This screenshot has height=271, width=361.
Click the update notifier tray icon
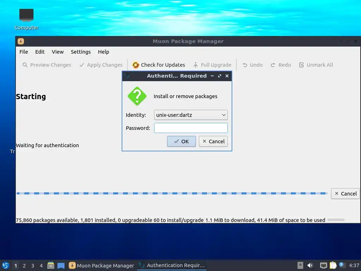coord(342,265)
